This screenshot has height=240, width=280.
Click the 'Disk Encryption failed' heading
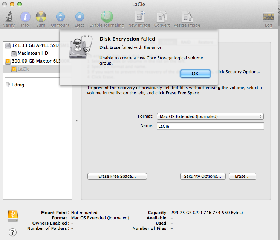127,39
